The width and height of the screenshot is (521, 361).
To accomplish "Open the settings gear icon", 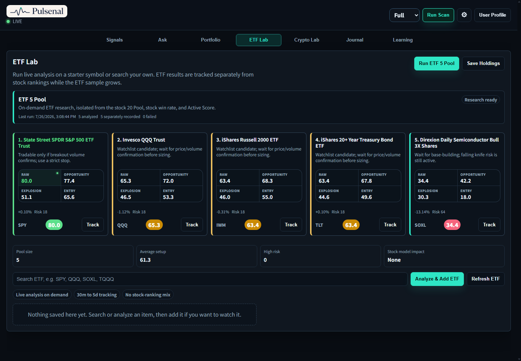I will click(x=464, y=15).
